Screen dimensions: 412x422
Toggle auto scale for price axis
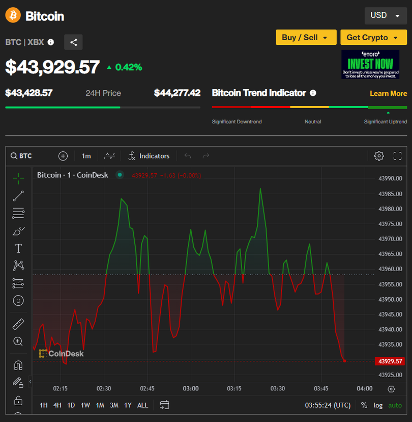click(395, 405)
